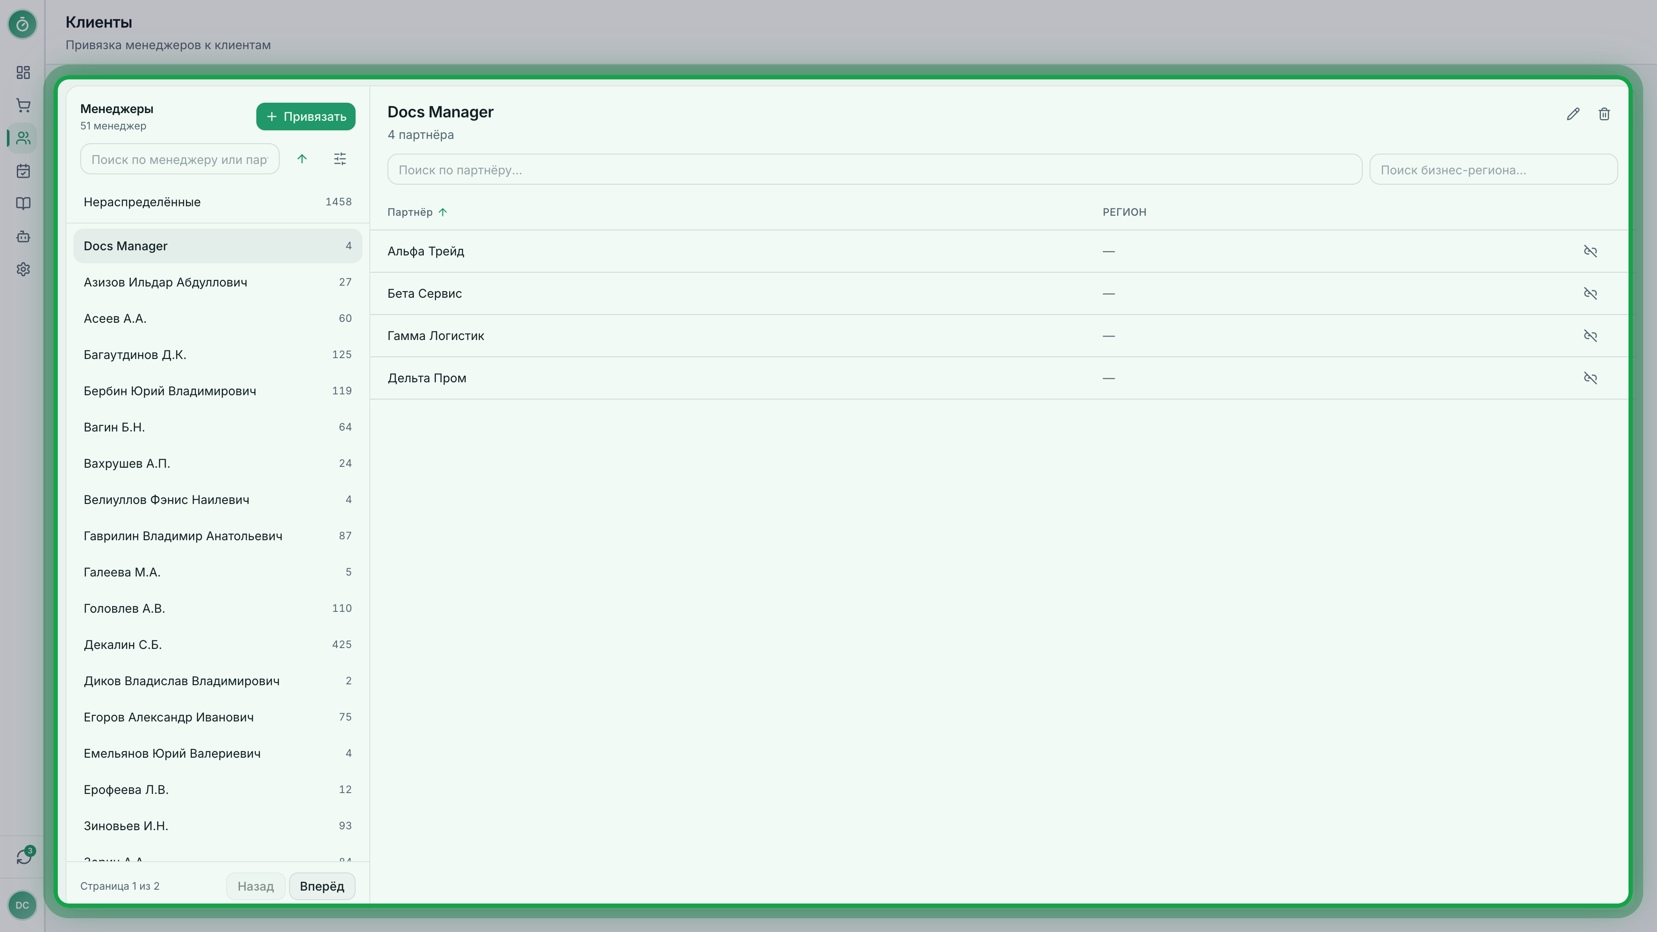Screen dimensions: 1657x932
Task: Unlink partner Дельта Пром
Action: (x=1590, y=378)
